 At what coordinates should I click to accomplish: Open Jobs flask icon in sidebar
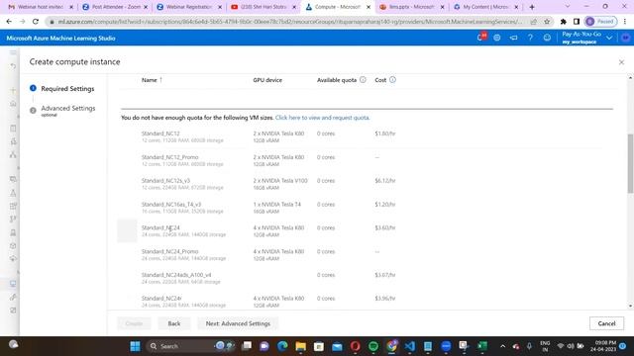13,194
